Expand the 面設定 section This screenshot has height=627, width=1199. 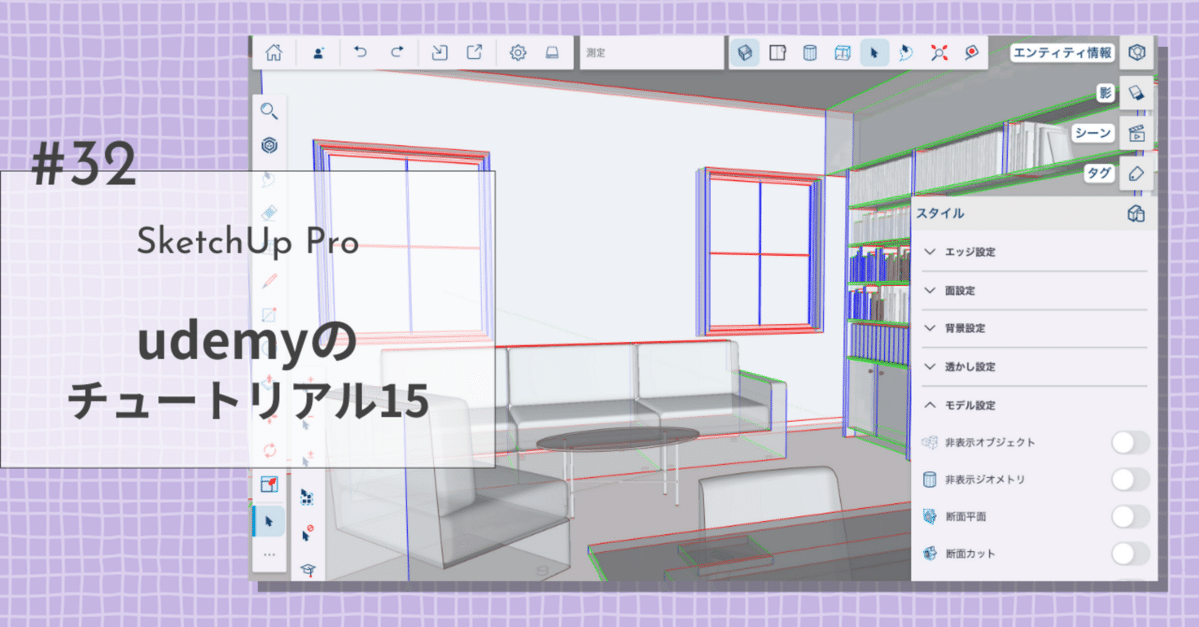coord(1034,290)
